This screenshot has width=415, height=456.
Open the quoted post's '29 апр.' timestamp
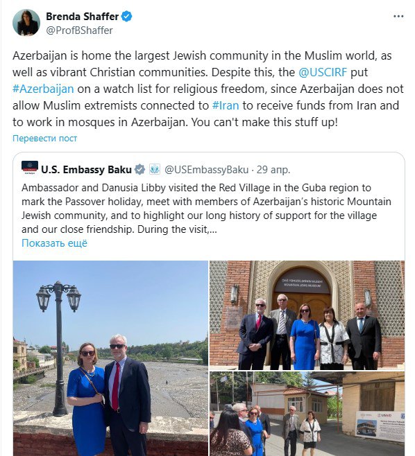coord(273,170)
